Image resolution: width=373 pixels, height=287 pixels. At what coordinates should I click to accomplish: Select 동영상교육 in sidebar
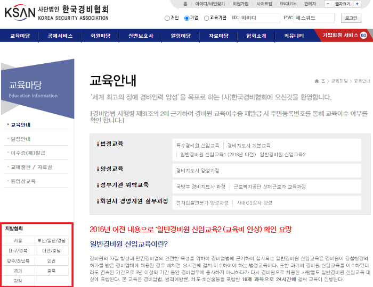point(23,181)
